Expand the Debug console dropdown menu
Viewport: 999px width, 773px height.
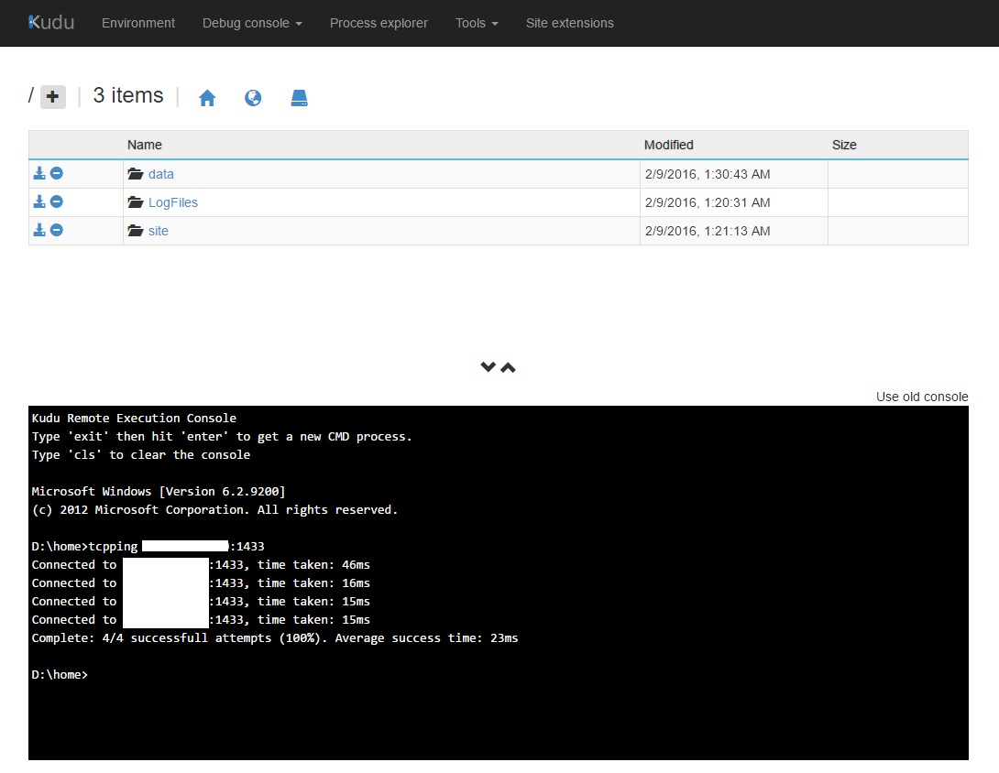pyautogui.click(x=252, y=23)
